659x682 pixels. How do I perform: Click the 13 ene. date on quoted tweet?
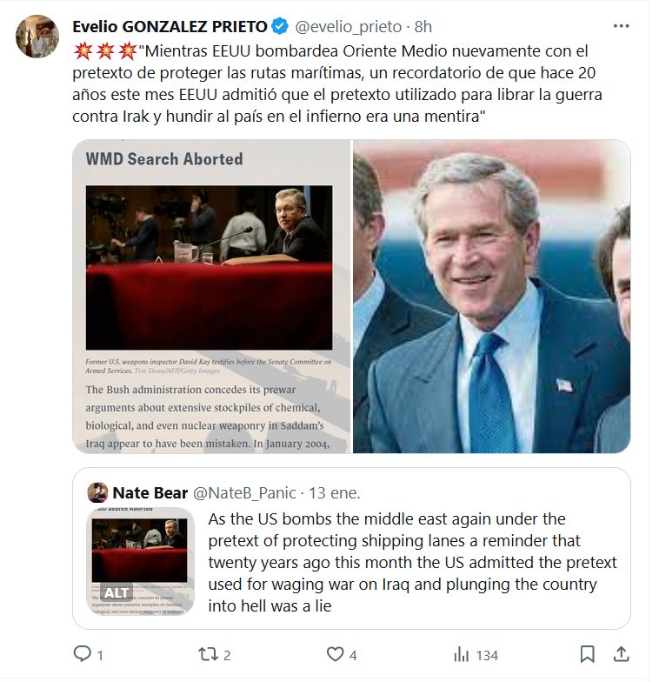335,493
